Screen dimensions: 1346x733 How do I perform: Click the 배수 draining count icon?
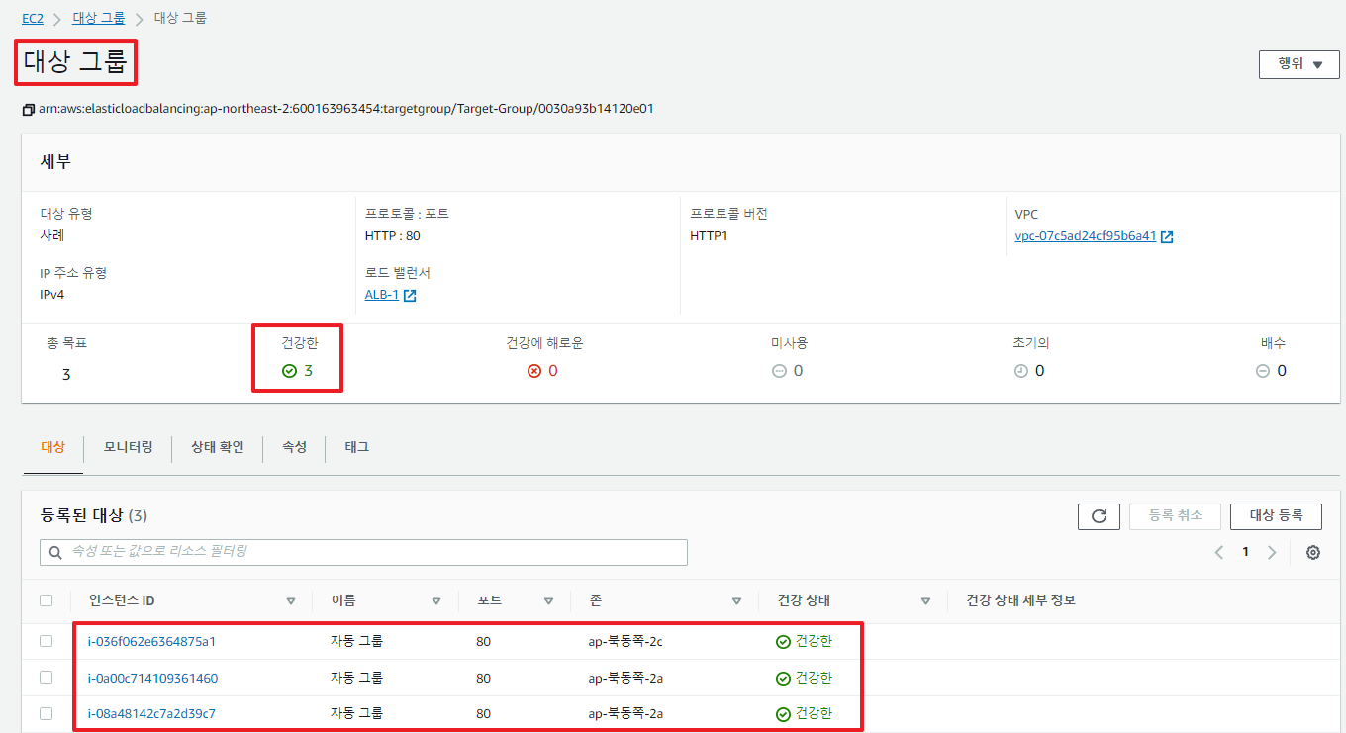pos(1263,371)
